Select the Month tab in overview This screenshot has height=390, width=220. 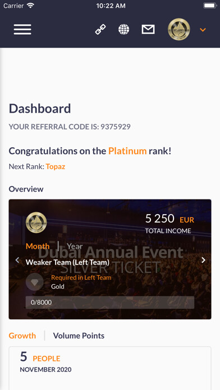tap(38, 246)
